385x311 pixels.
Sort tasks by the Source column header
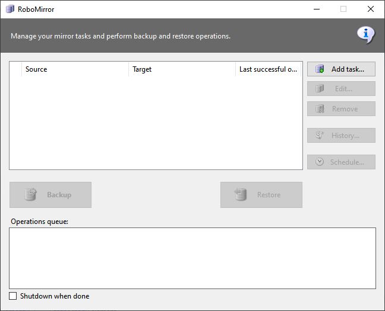(x=75, y=69)
